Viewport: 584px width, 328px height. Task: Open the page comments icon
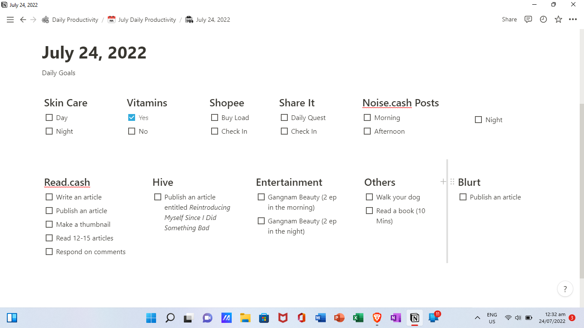tap(528, 20)
